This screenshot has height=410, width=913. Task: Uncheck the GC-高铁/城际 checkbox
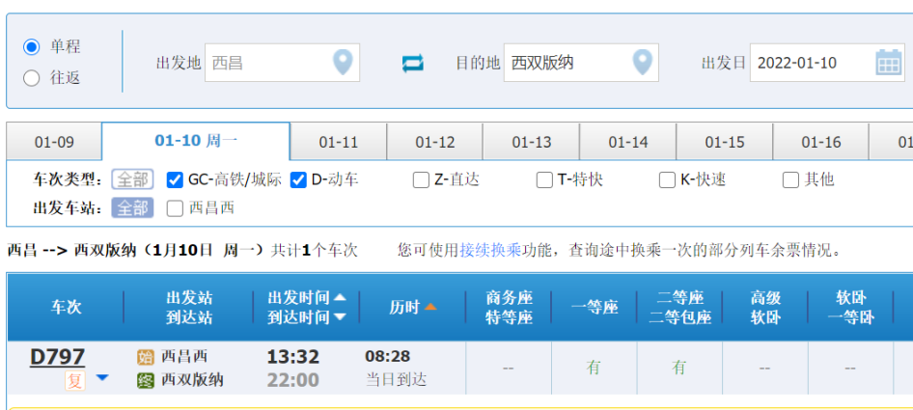point(175,179)
